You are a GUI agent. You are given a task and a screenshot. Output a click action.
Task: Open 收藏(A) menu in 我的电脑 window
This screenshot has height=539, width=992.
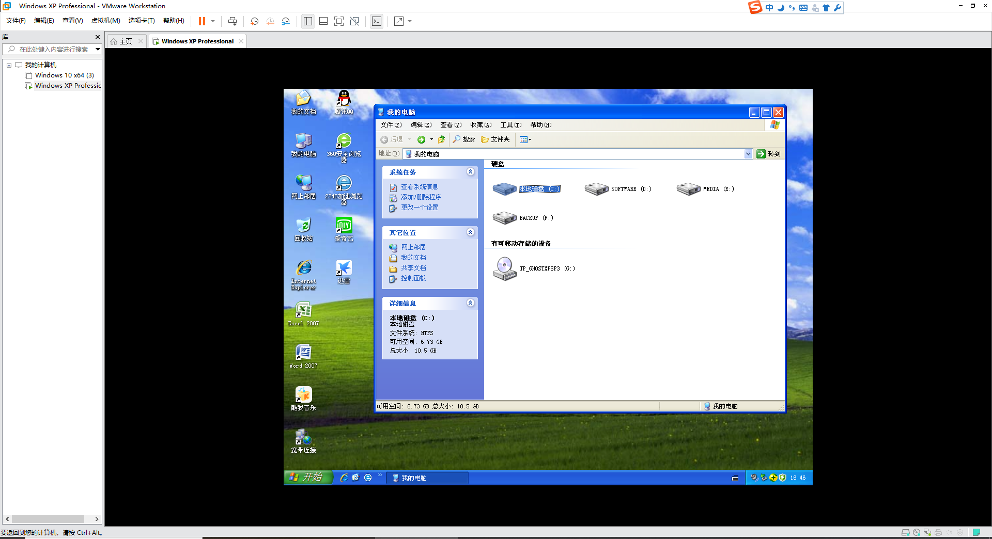coord(481,125)
